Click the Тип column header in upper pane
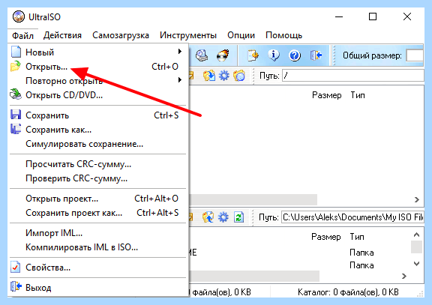432x305 pixels. tap(358, 95)
